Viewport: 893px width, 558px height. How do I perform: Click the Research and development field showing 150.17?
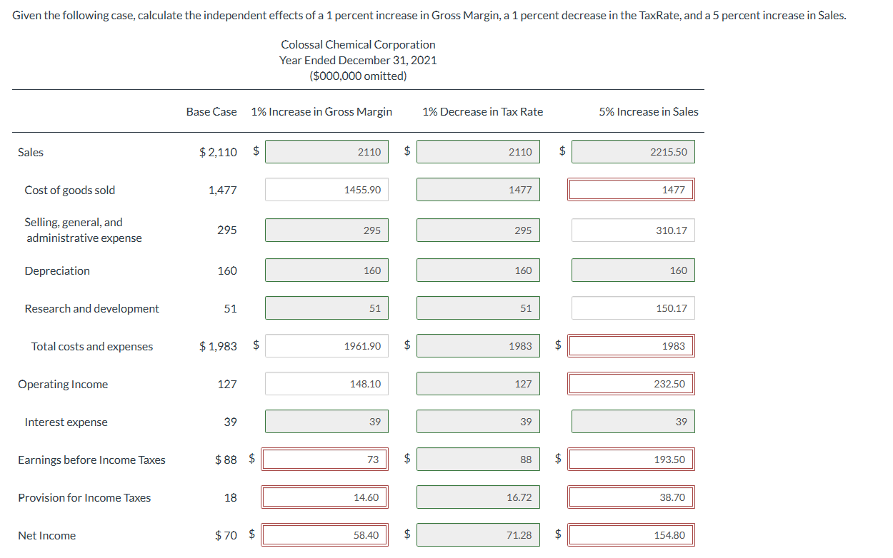[x=633, y=308]
